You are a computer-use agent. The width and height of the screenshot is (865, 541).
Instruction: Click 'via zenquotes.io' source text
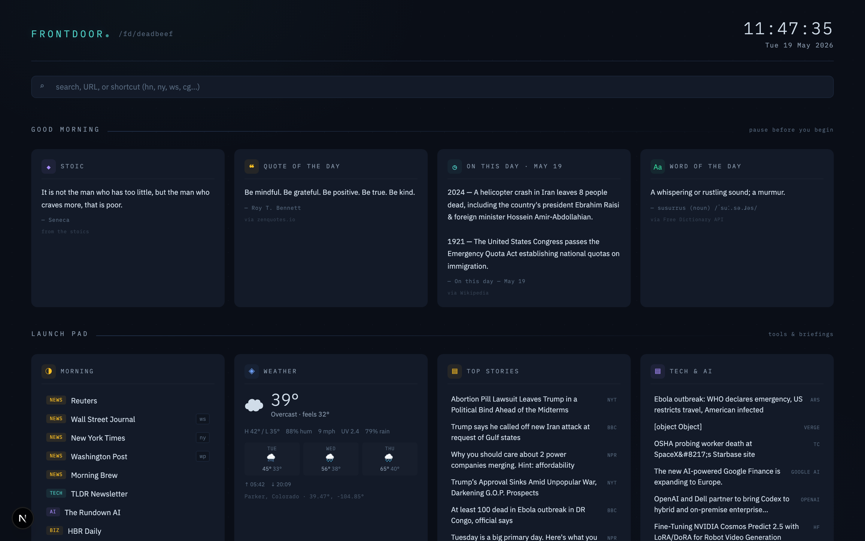270,220
